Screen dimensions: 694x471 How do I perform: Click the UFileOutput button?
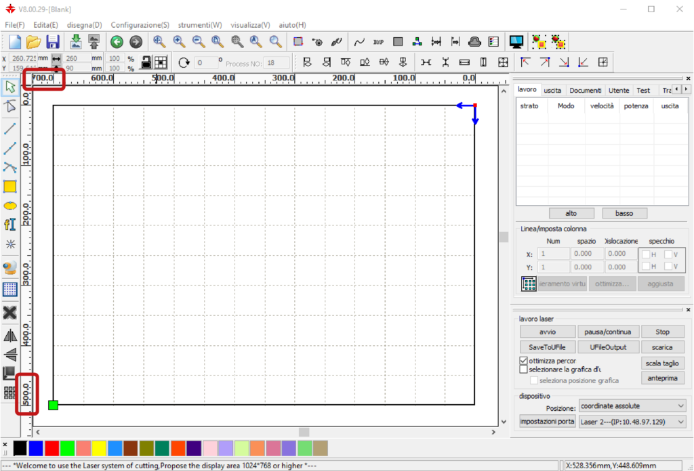[608, 347]
